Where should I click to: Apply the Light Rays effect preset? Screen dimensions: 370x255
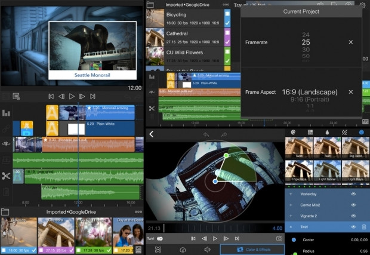pyautogui.click(x=355, y=171)
